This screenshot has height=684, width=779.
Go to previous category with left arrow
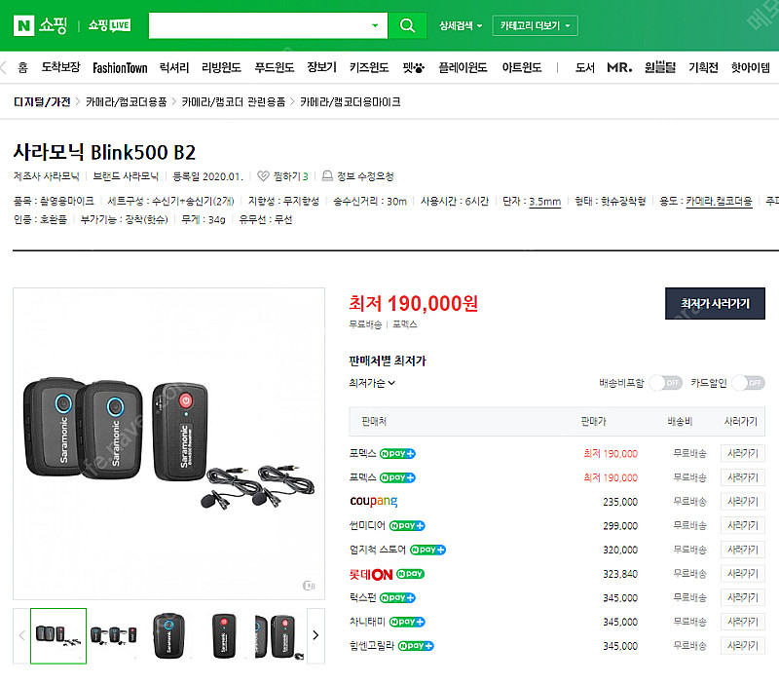4,67
